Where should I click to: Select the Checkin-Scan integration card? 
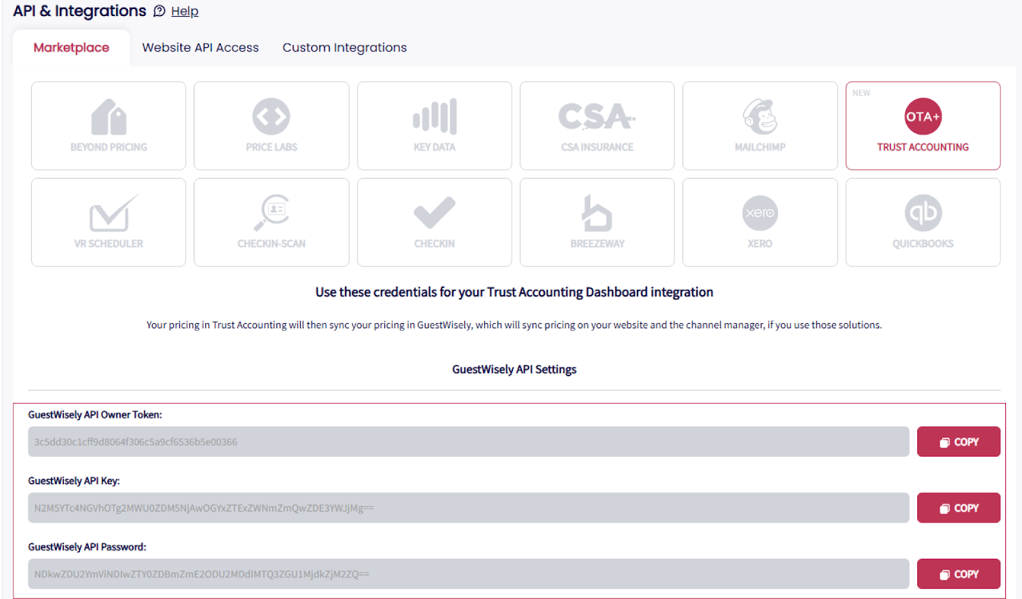[271, 222]
